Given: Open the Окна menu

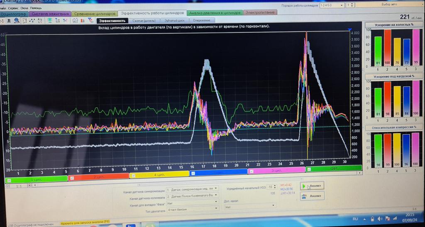Looking at the screenshot, I should point(24,8).
